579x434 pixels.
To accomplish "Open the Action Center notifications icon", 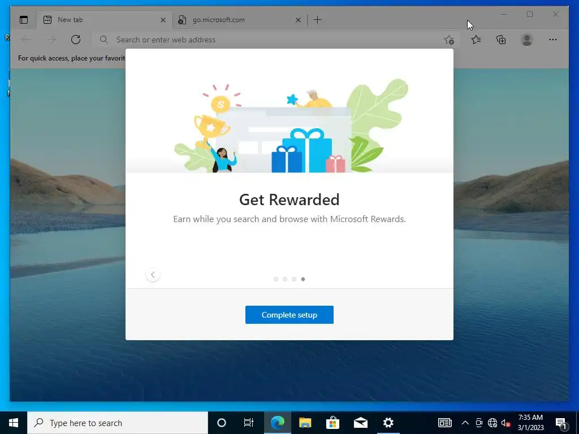I will click(561, 423).
